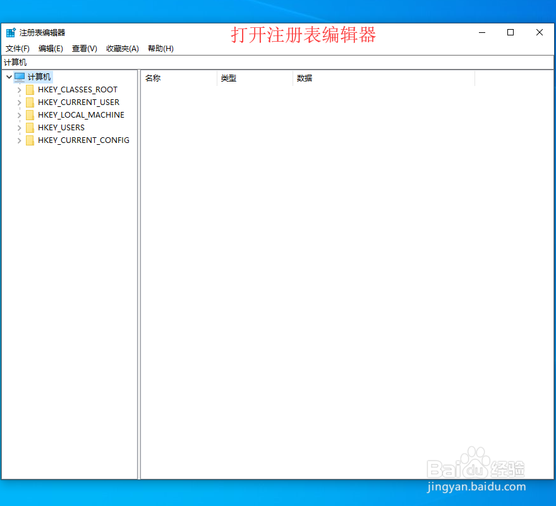
Task: Click the HKEY_USERS folder icon
Action: click(30, 128)
